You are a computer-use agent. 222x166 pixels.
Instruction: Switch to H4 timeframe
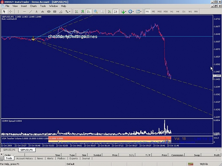pos(178,12)
